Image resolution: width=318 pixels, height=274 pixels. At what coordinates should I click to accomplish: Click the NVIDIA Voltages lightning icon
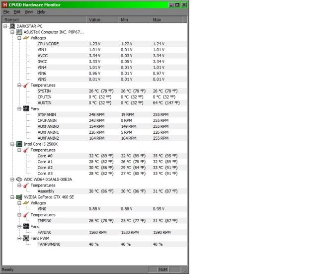(26, 203)
